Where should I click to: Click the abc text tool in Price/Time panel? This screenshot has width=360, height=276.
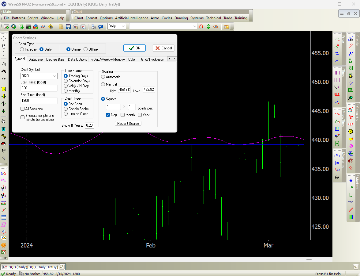[x=337, y=114]
